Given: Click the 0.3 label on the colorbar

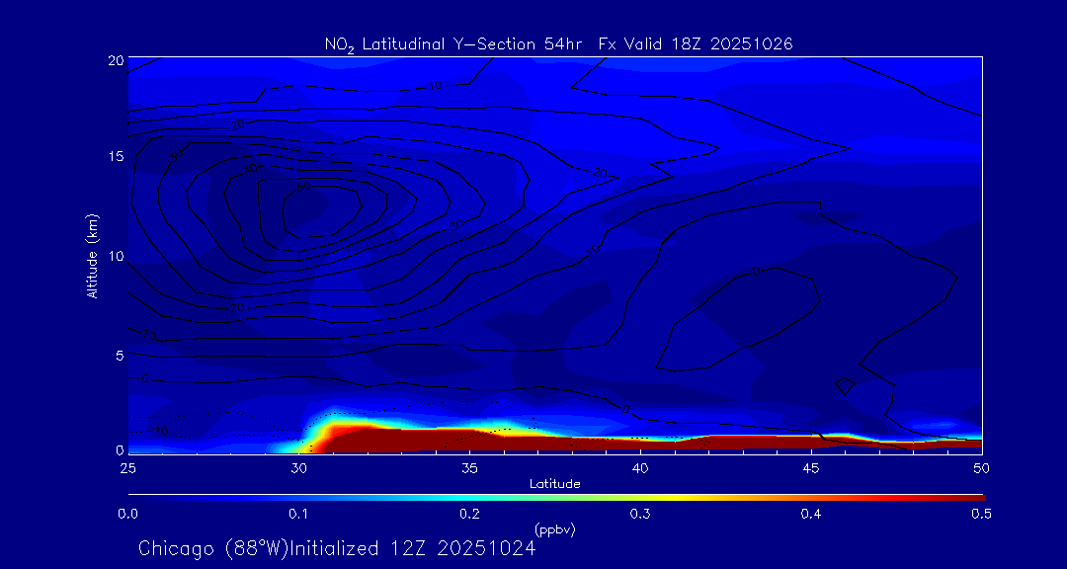Looking at the screenshot, I should click(x=640, y=514).
